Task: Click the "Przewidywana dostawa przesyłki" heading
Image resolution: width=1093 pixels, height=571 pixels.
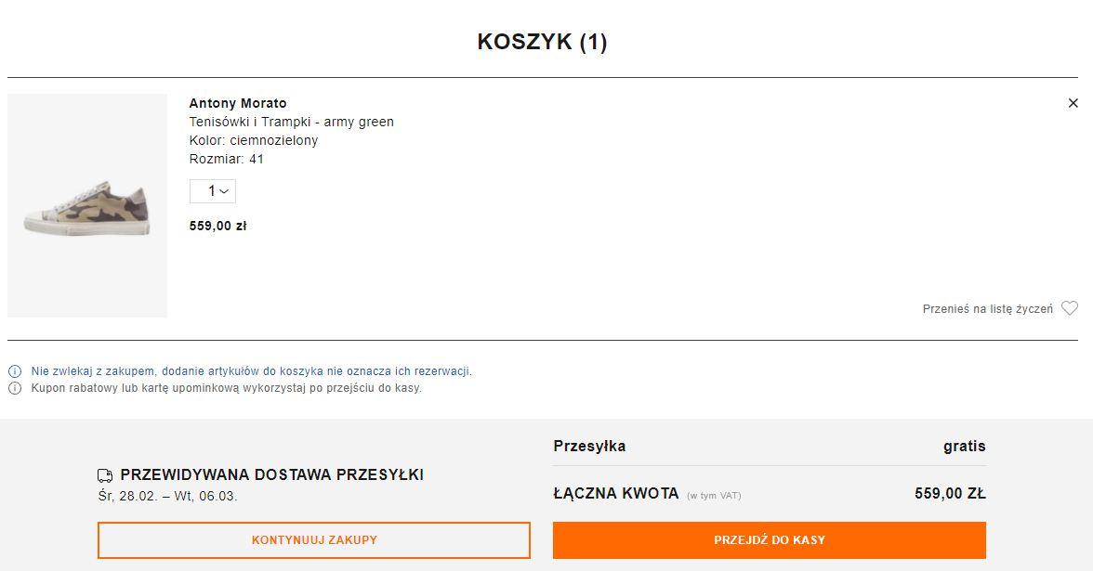Action: (x=271, y=475)
